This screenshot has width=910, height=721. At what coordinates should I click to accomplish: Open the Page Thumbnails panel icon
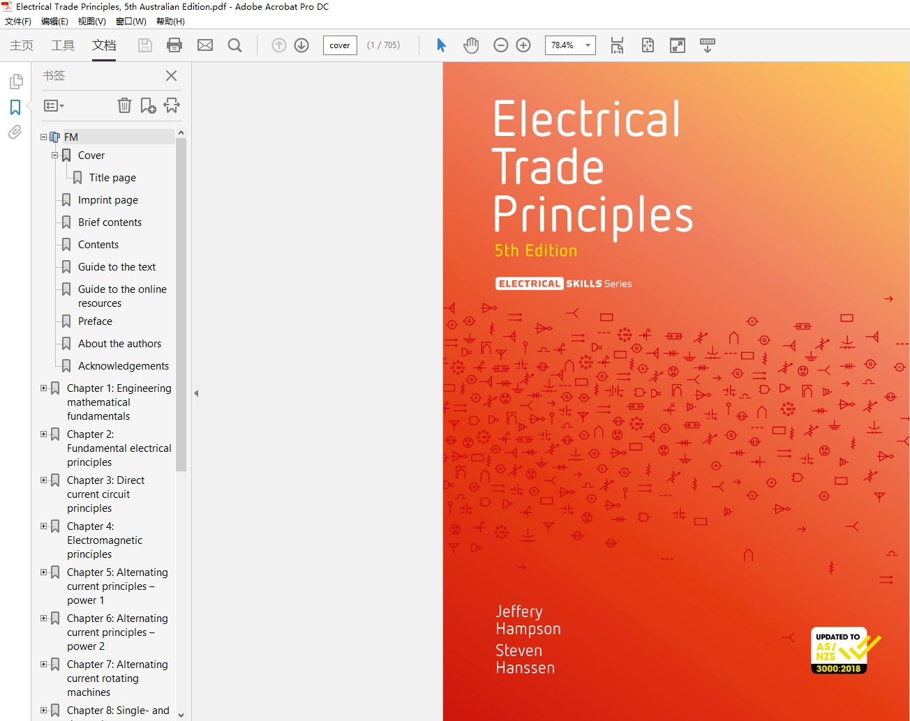click(15, 82)
